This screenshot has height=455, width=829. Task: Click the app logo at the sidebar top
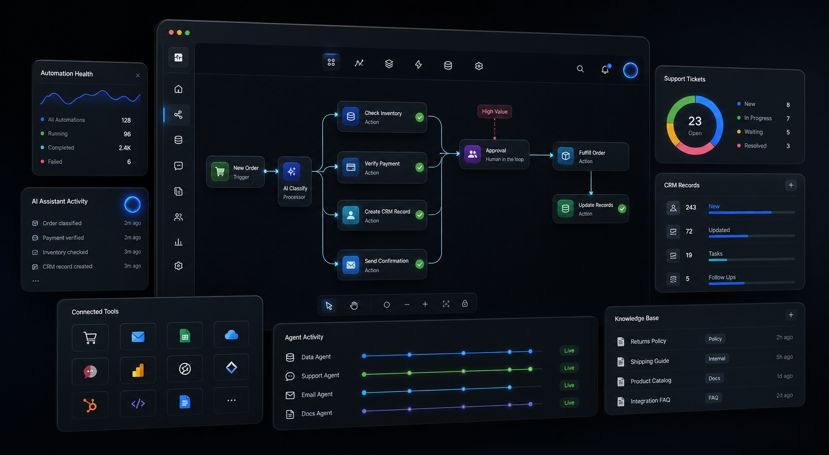click(178, 57)
